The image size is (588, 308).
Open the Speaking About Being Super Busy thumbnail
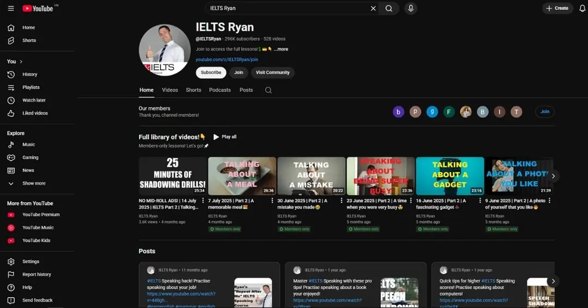381,176
